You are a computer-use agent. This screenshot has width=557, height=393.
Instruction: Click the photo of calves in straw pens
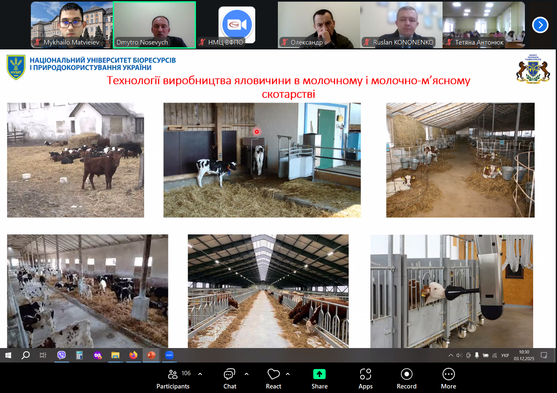(460, 160)
